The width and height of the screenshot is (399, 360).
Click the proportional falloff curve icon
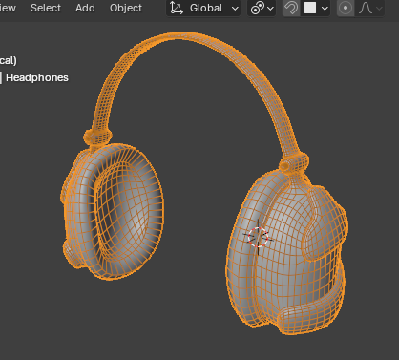(366, 8)
